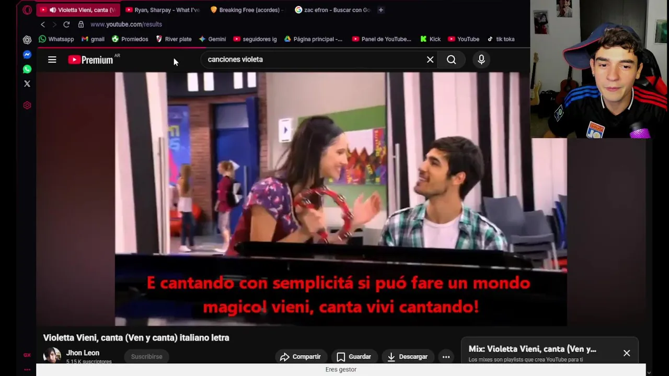This screenshot has height=376, width=669.
Task: Switch to the Breaking Free (acordes) tab
Action: click(247, 10)
